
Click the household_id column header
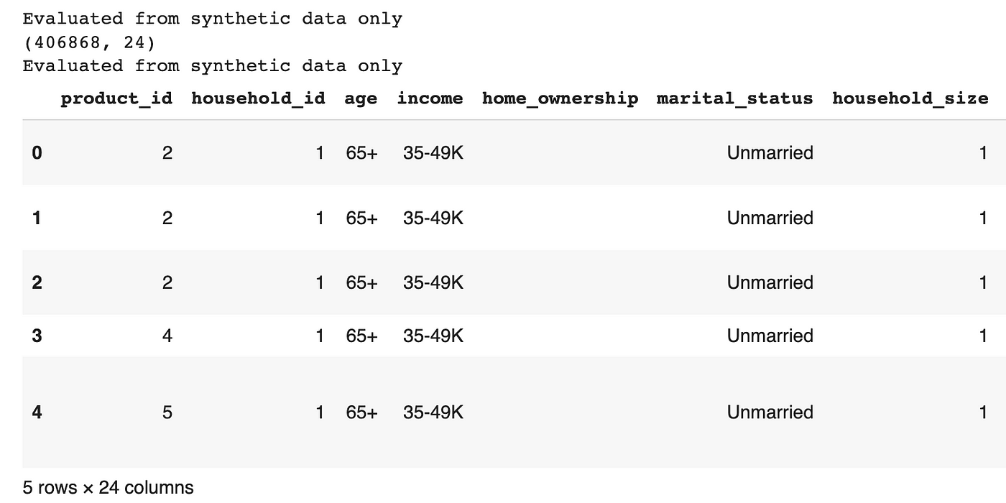point(258,98)
